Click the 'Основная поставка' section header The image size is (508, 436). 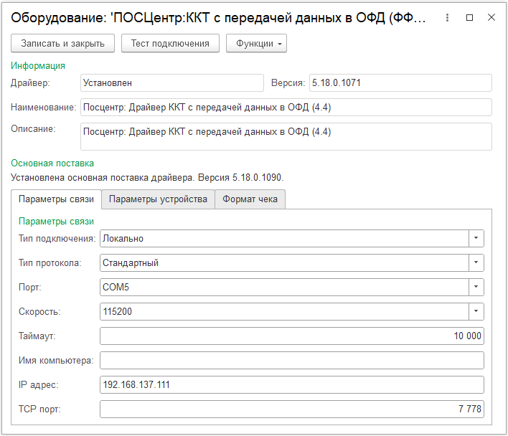52,163
